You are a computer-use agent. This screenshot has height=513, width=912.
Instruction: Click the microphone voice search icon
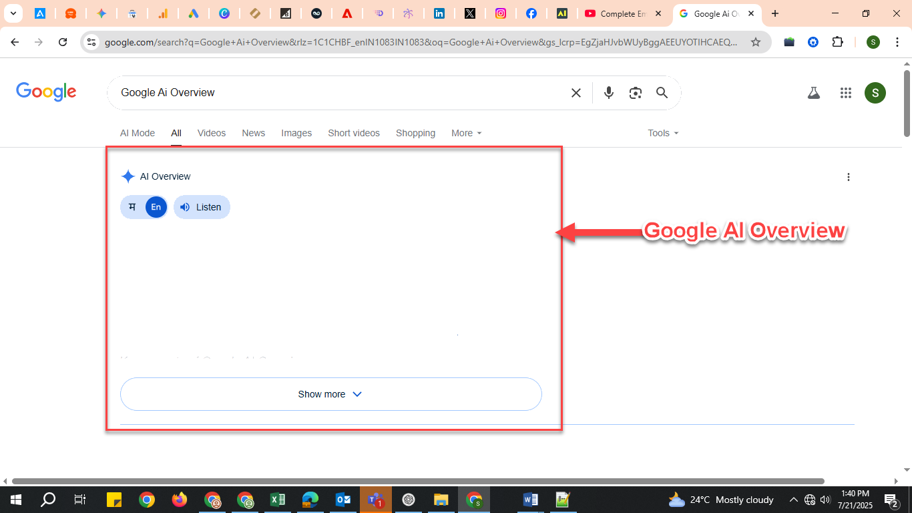coord(608,93)
